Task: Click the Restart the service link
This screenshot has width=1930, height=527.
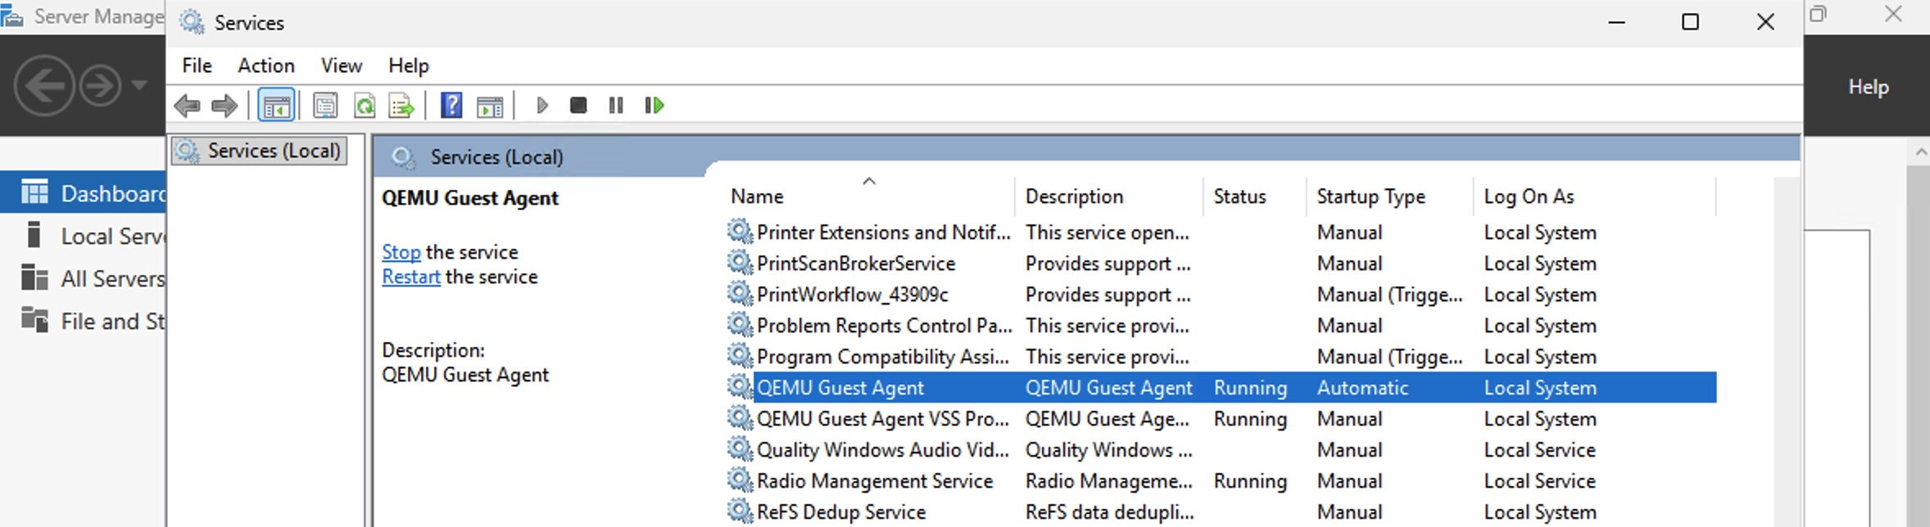Action: tap(410, 277)
